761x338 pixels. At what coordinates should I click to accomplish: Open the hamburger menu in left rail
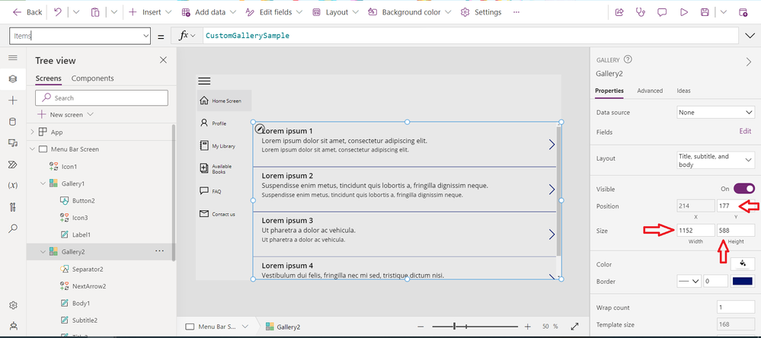(x=13, y=58)
